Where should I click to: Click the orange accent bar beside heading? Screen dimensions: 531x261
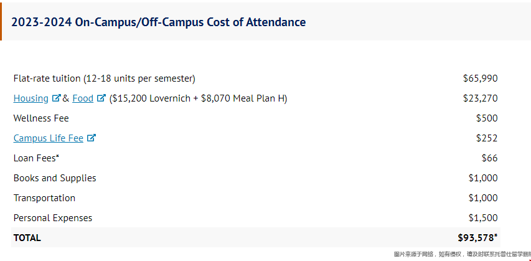coord(1,21)
